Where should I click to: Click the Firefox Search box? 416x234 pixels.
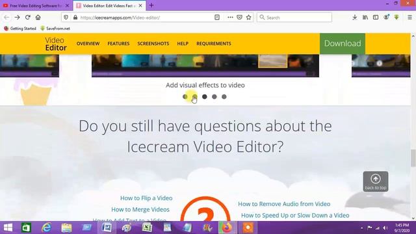(294, 18)
